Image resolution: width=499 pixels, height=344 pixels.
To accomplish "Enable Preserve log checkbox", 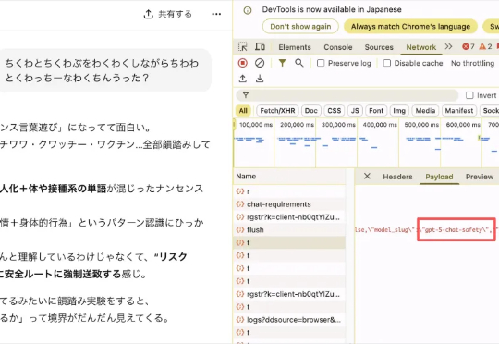I will click(321, 63).
